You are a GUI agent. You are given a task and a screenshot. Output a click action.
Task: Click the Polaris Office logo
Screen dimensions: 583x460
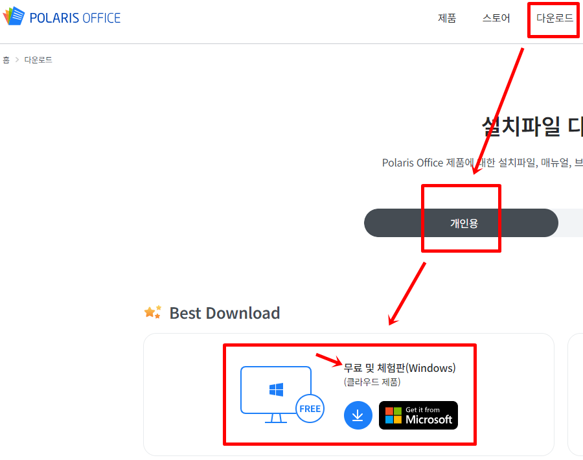(x=62, y=16)
